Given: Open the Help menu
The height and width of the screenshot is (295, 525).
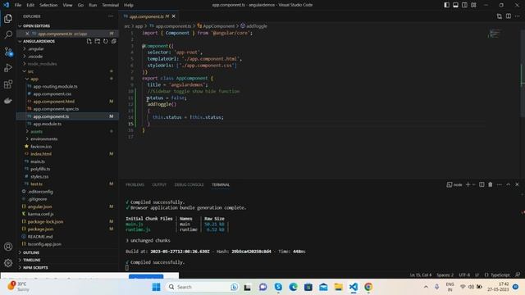Looking at the screenshot, I should click(129, 5).
